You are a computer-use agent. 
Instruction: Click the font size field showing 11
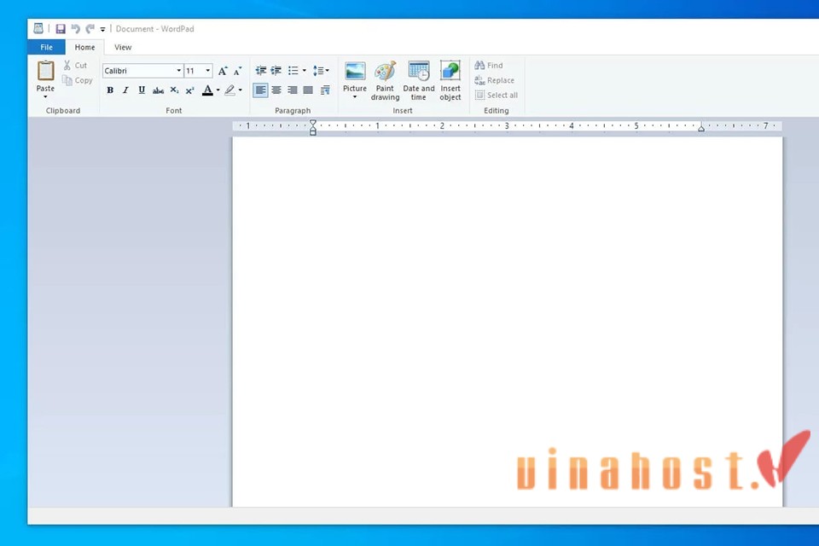pyautogui.click(x=194, y=71)
